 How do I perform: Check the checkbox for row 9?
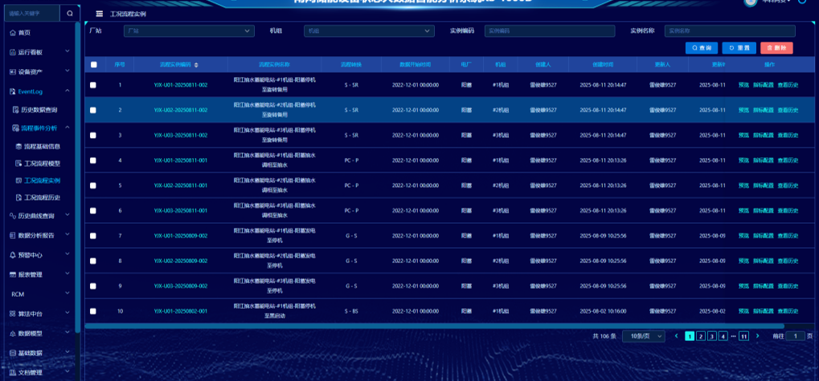tap(93, 286)
